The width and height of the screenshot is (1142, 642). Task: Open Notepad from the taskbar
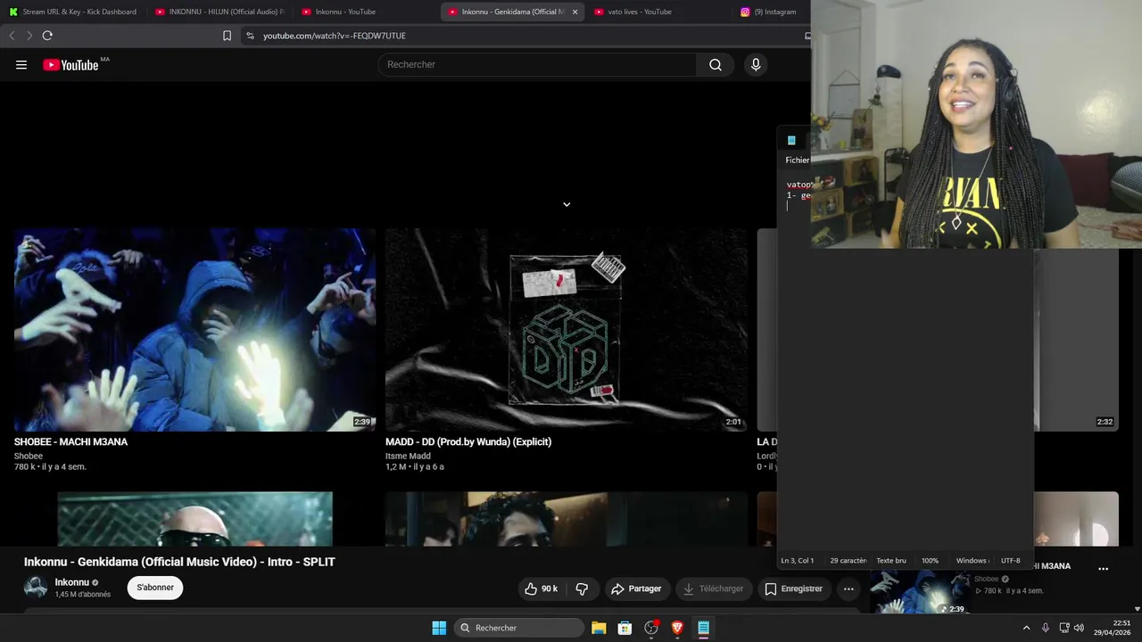point(703,628)
